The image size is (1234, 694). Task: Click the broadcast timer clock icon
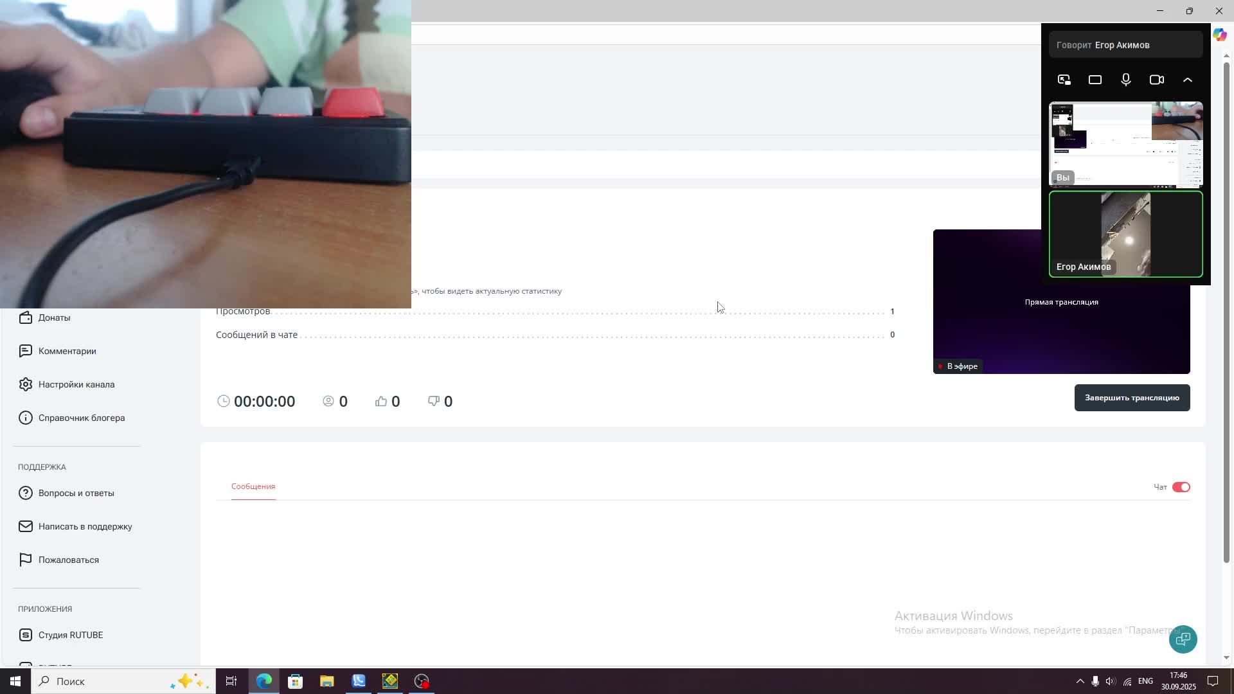(224, 401)
